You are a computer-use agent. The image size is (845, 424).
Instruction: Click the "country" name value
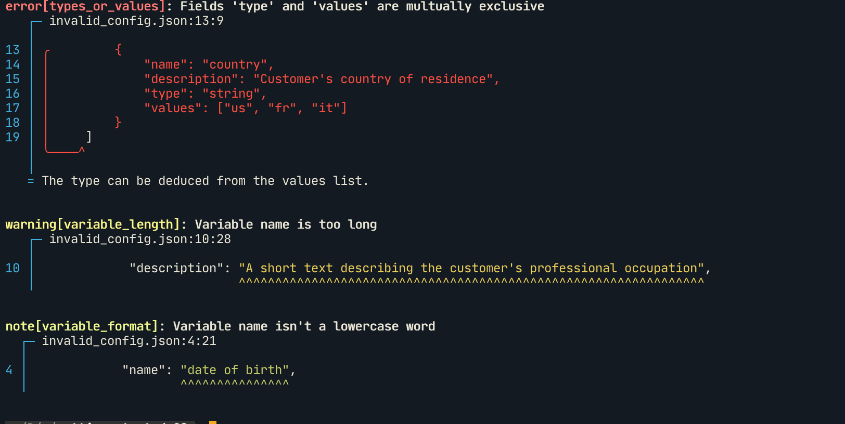pyautogui.click(x=235, y=64)
